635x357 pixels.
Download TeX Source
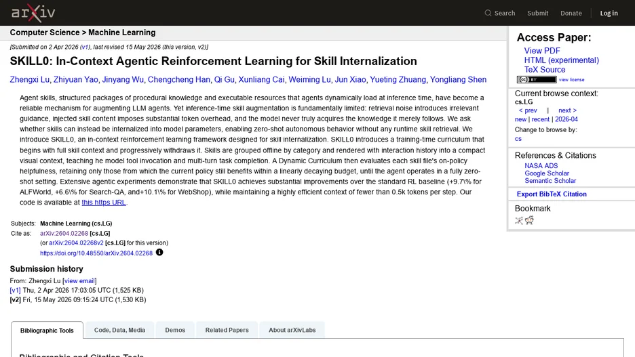tap(545, 70)
